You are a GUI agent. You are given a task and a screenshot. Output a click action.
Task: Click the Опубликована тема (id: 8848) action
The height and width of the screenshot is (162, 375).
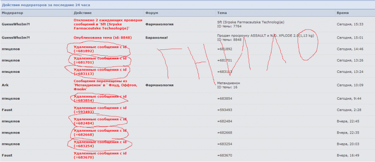(x=102, y=37)
